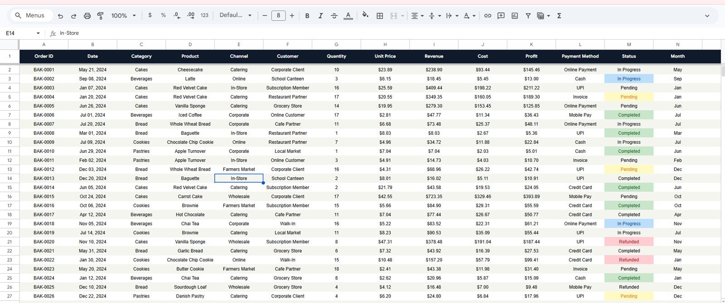Click the Payment Method header cell
725x303 pixels.
coord(580,56)
